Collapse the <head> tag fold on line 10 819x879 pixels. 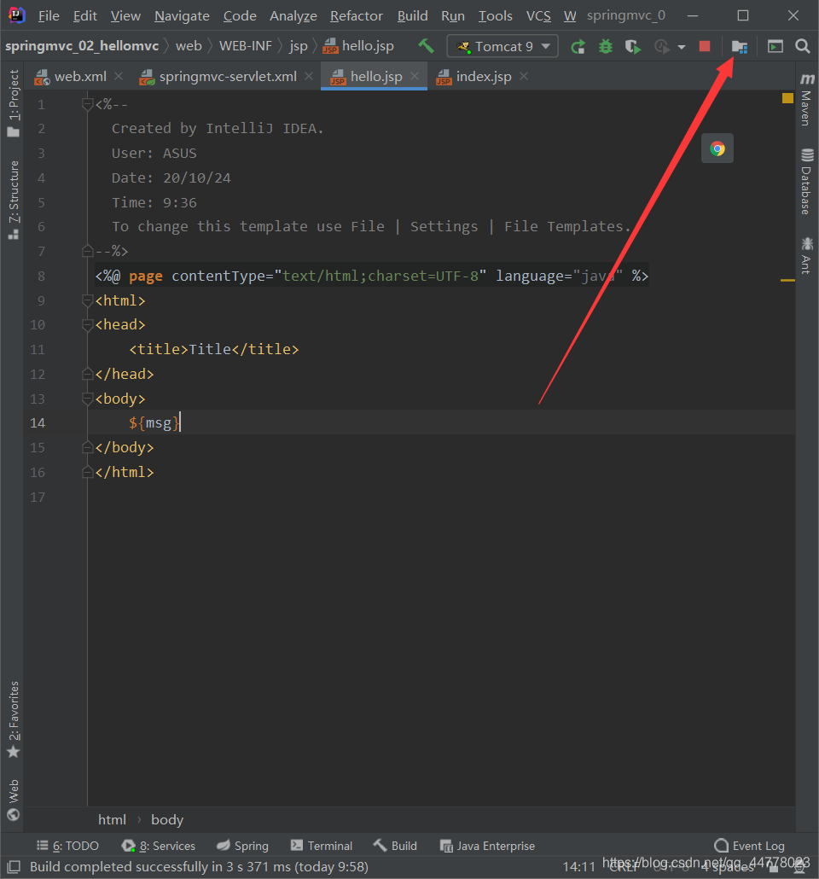point(87,325)
